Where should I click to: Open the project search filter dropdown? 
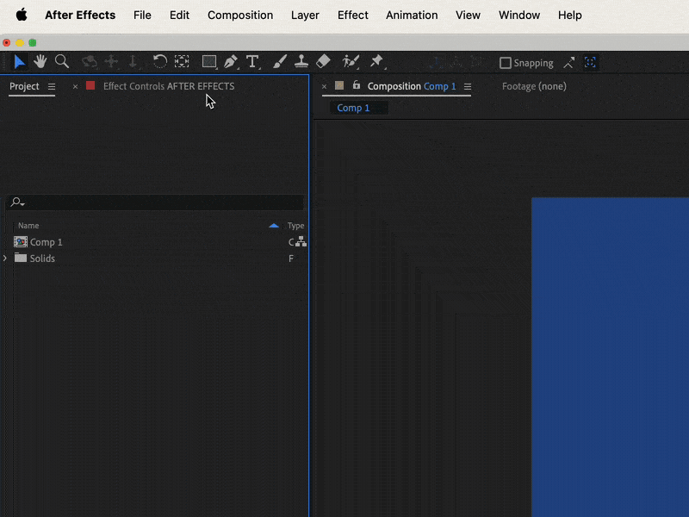(x=17, y=202)
